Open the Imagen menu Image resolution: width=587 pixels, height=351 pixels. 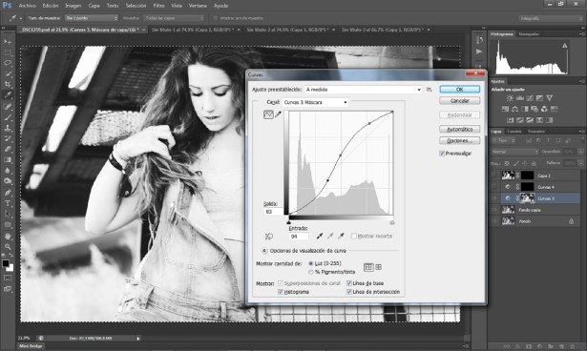pos(73,6)
